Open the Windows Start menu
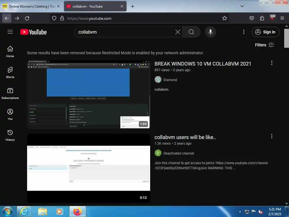 pyautogui.click(x=7, y=212)
